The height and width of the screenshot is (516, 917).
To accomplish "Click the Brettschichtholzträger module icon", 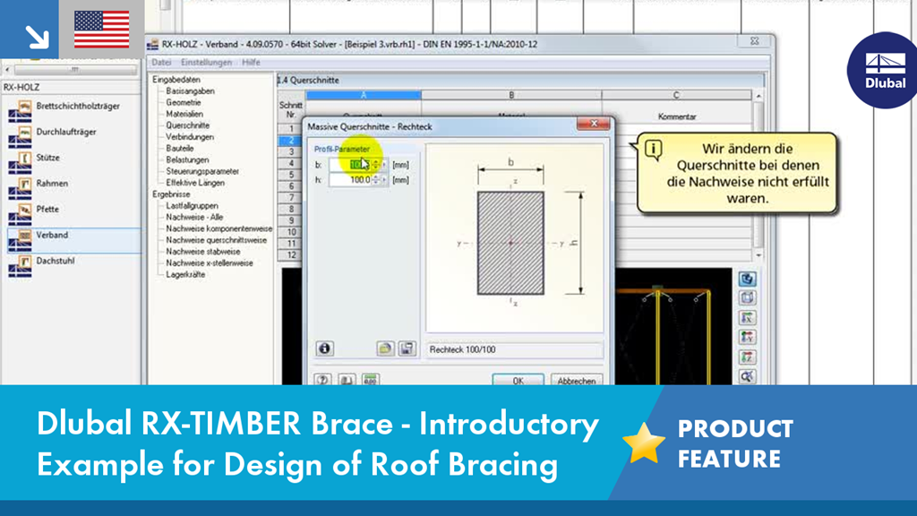I will click(x=21, y=110).
